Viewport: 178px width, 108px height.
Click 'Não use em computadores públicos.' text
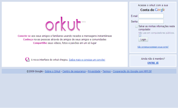156,33
